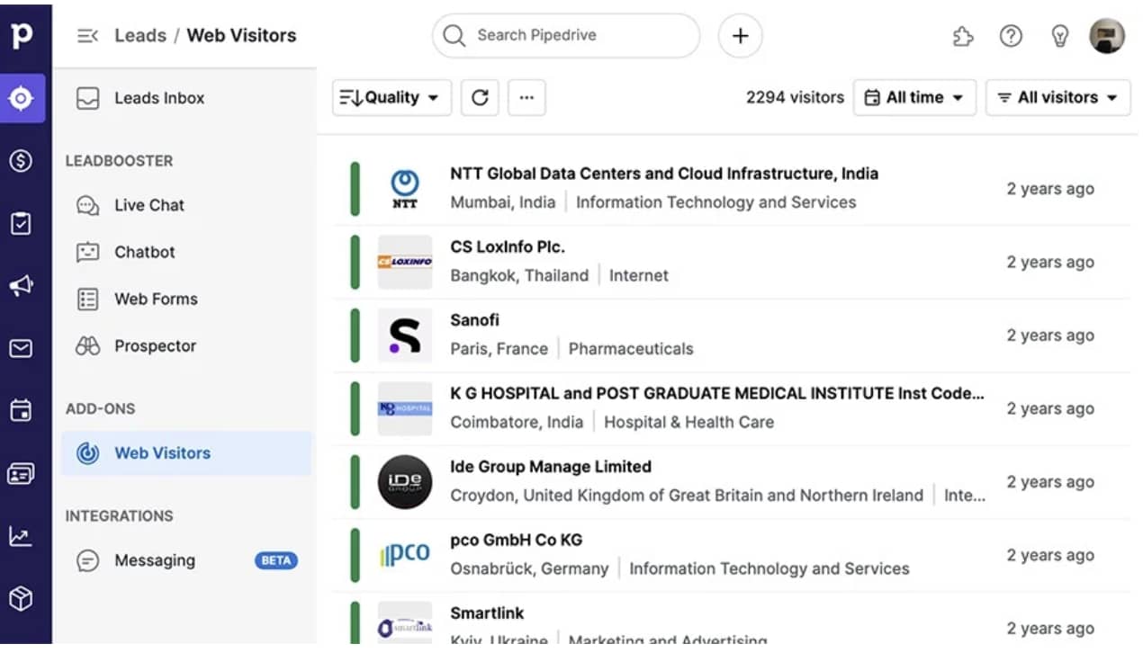
Task: Open the Products box icon in sidebar
Action: (24, 596)
